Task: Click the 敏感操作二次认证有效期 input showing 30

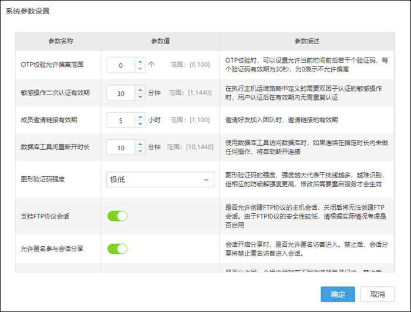Action: point(121,93)
